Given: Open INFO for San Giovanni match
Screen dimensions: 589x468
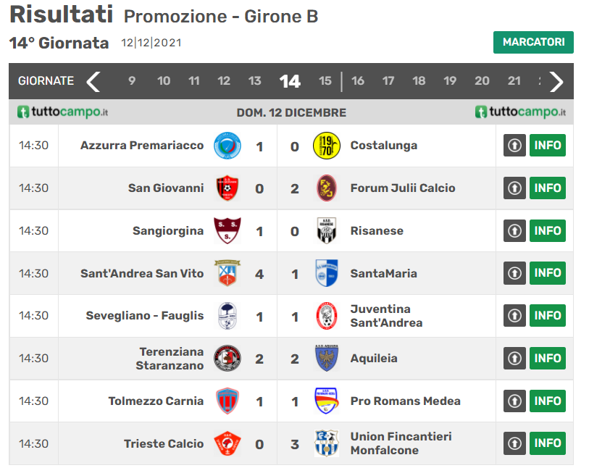Looking at the screenshot, I should (548, 188).
